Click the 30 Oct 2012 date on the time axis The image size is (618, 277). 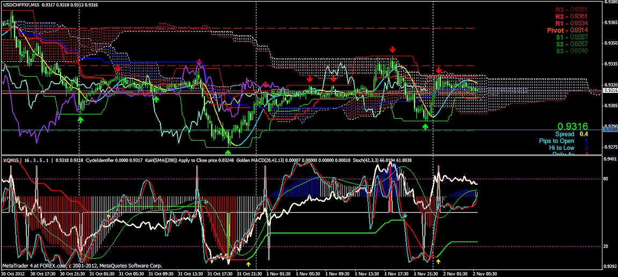(13, 273)
